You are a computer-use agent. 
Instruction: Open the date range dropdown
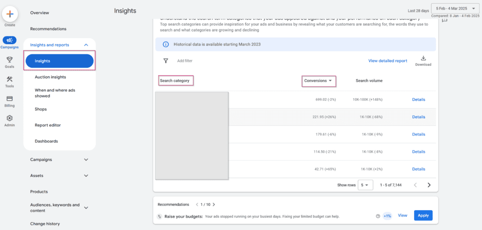point(455,8)
